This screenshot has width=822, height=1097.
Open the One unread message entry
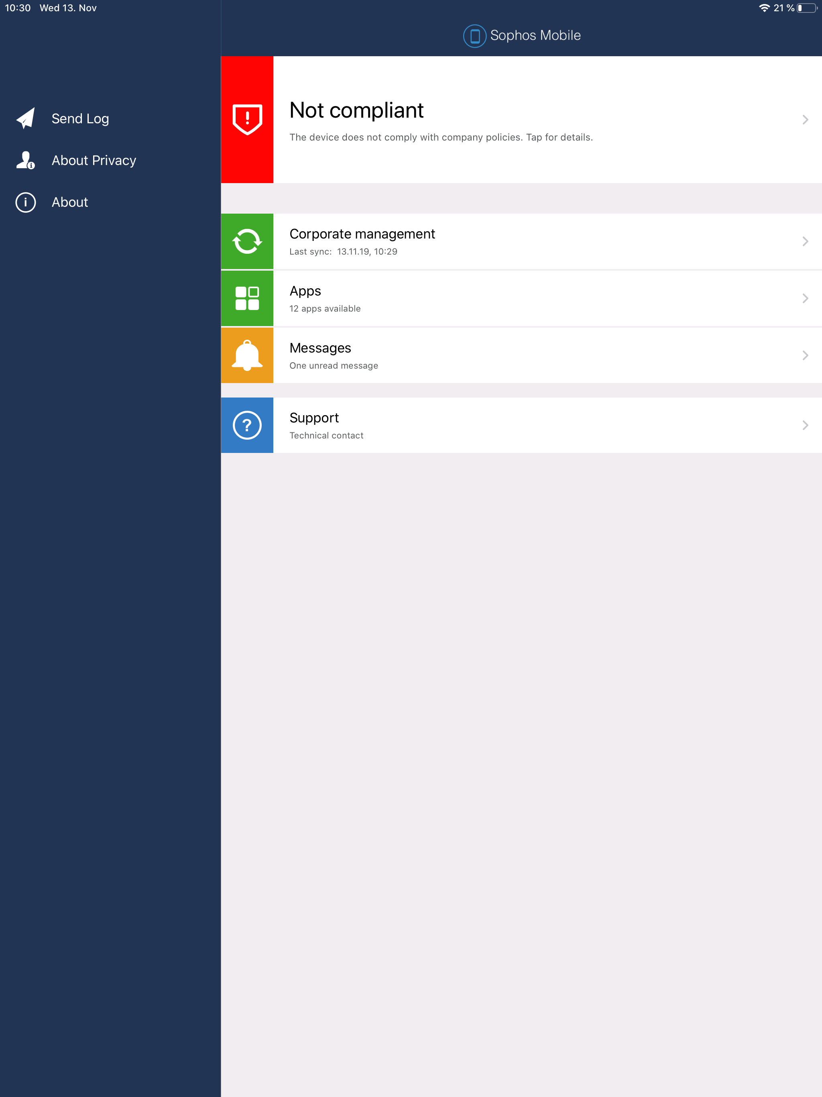(x=334, y=365)
